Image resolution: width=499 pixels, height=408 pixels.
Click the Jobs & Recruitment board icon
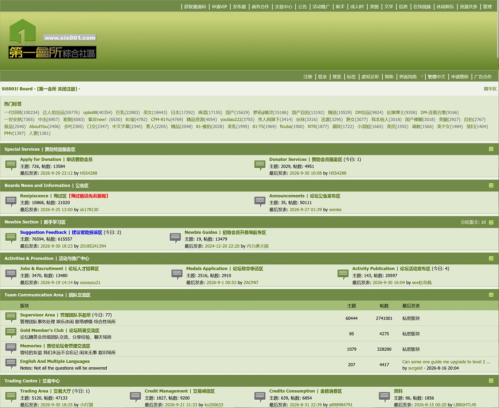11,275
